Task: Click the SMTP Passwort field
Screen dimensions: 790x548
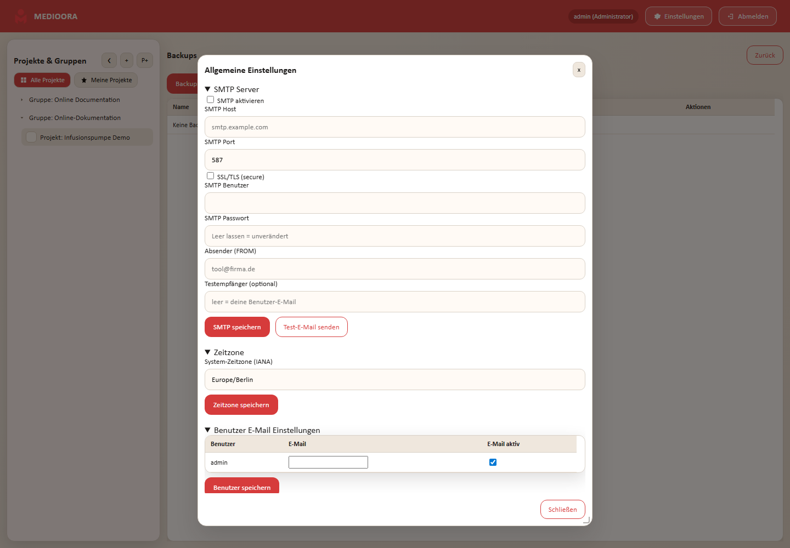Action: point(395,236)
